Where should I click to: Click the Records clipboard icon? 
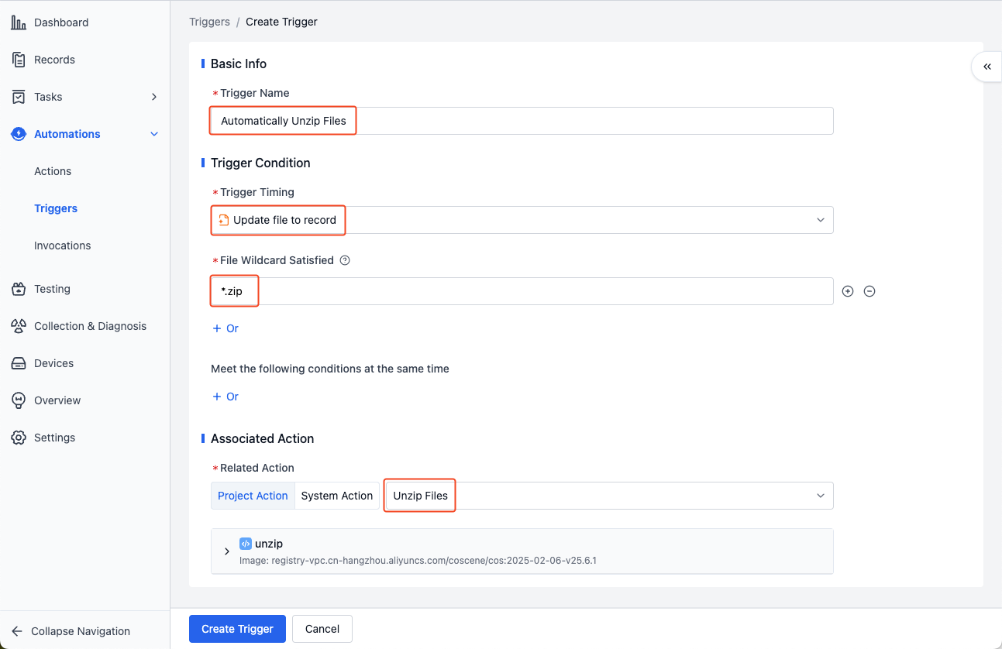click(x=19, y=60)
